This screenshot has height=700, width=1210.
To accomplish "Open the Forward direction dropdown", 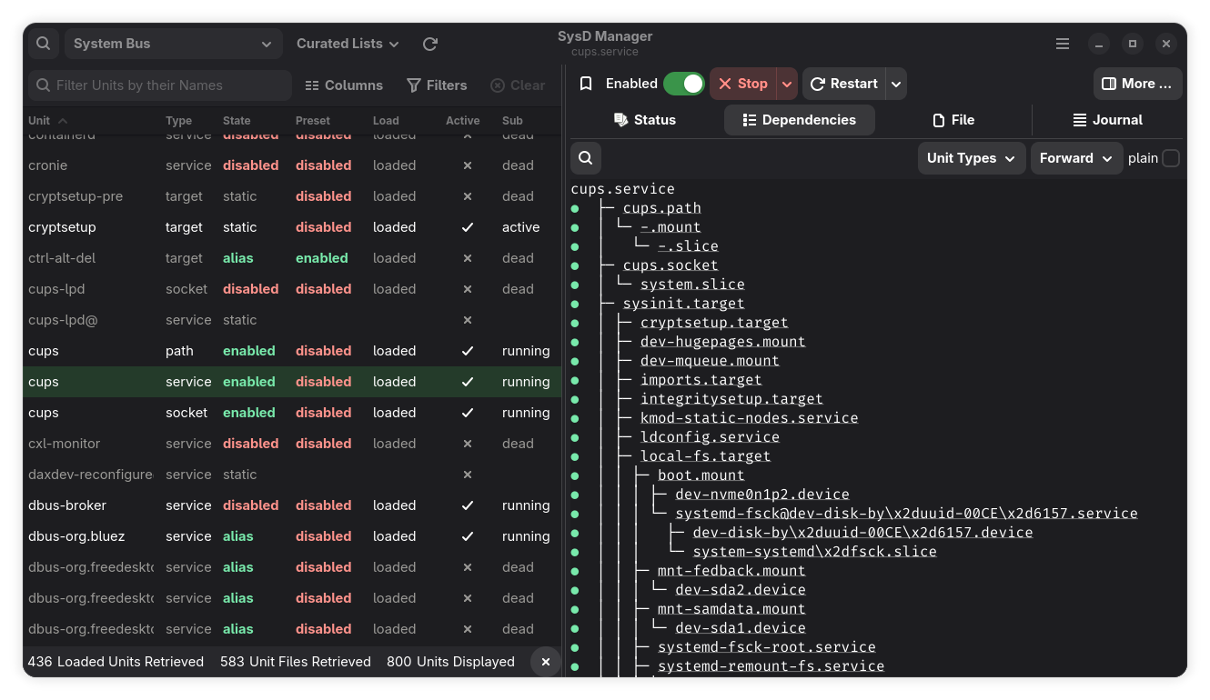I will click(1076, 158).
